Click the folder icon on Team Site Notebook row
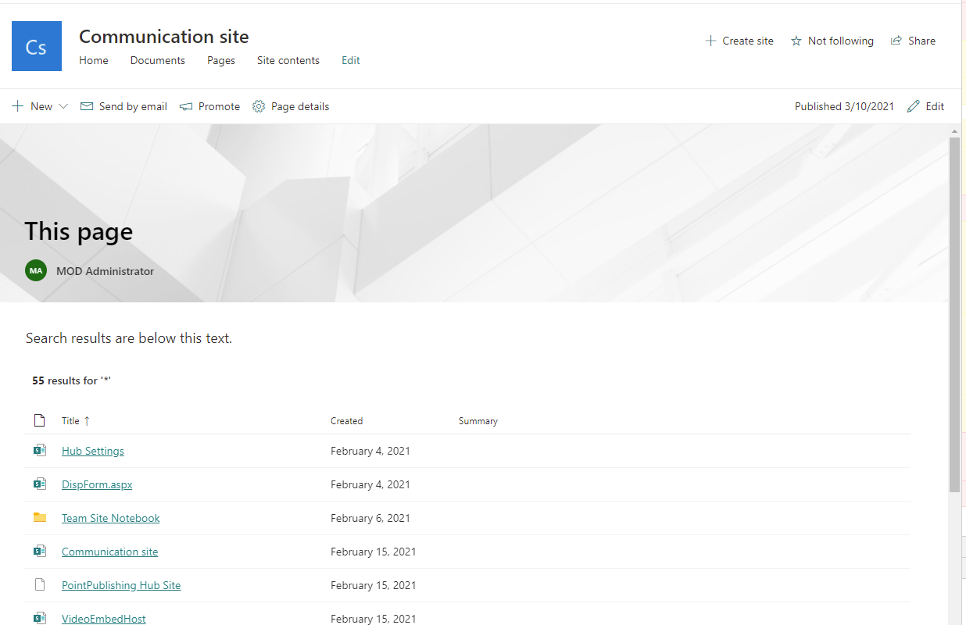966x625 pixels. pyautogui.click(x=40, y=517)
